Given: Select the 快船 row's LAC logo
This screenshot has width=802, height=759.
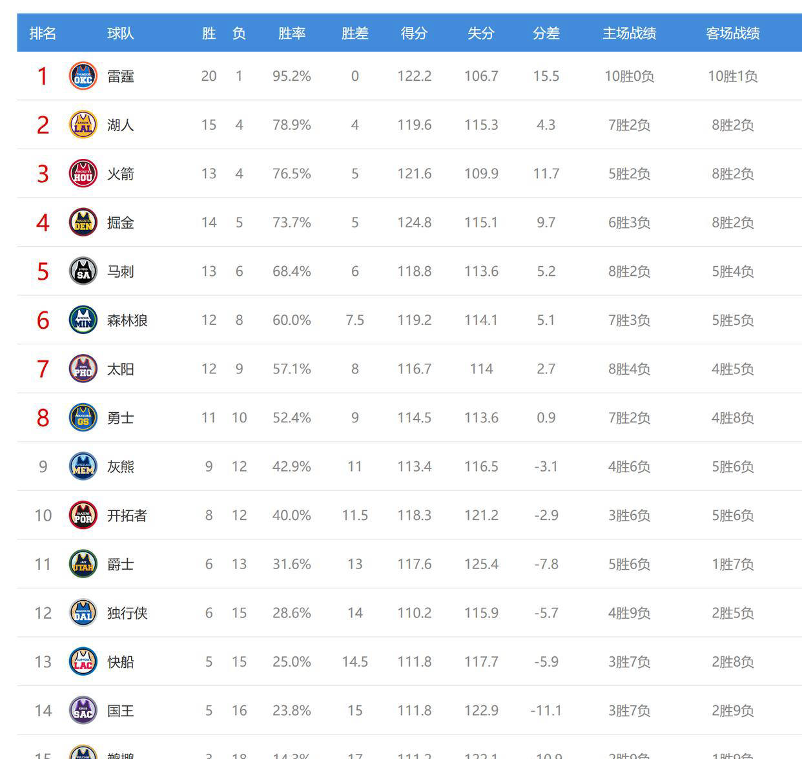Looking at the screenshot, I should coord(83,662).
